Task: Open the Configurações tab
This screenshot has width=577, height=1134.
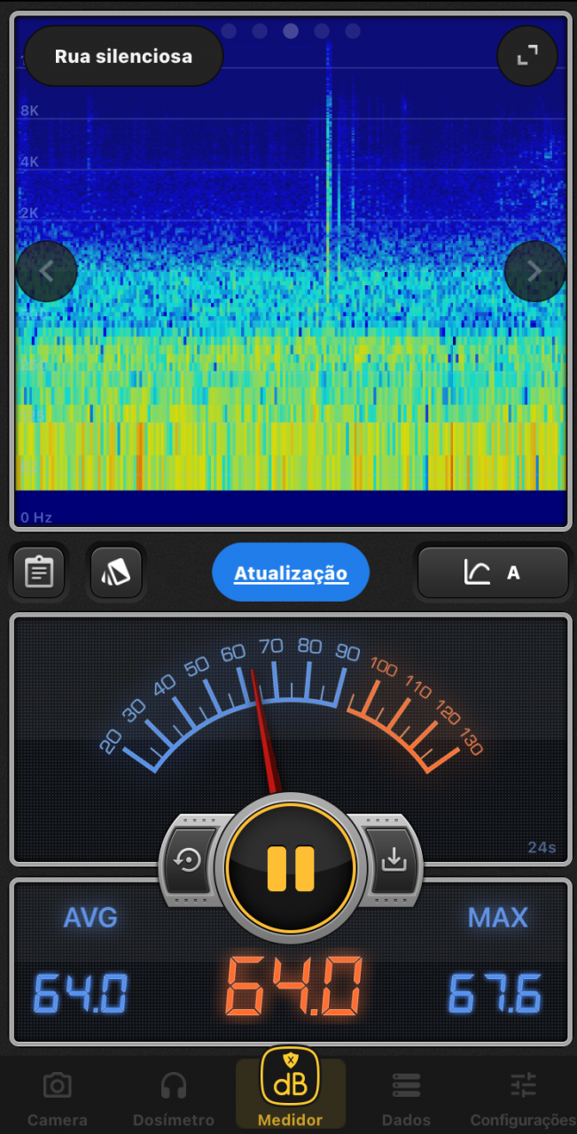Action: point(523,1098)
